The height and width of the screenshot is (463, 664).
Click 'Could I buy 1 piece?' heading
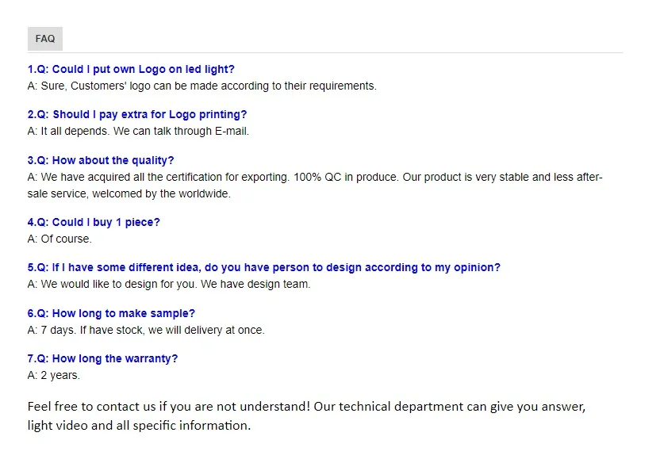click(x=94, y=222)
